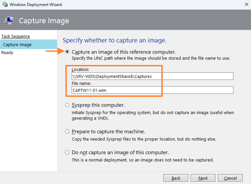Image resolution: width=251 pixels, height=184 pixels.
Task: Proceed with the Next button
Action: tap(203, 178)
